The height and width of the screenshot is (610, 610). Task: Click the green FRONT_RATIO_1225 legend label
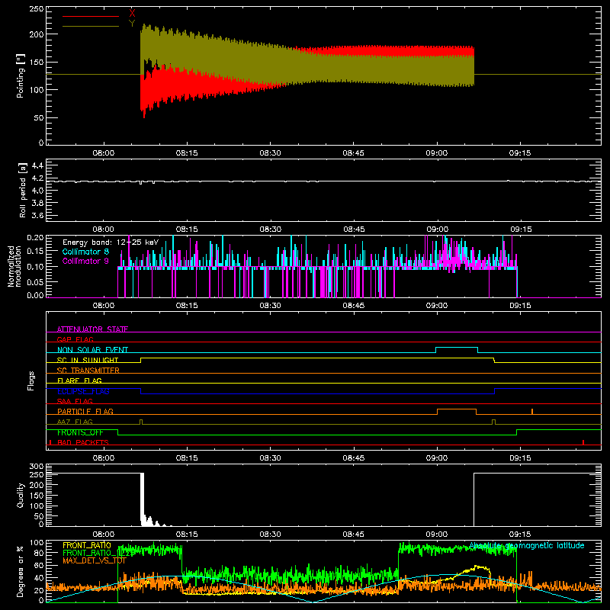tap(98, 553)
